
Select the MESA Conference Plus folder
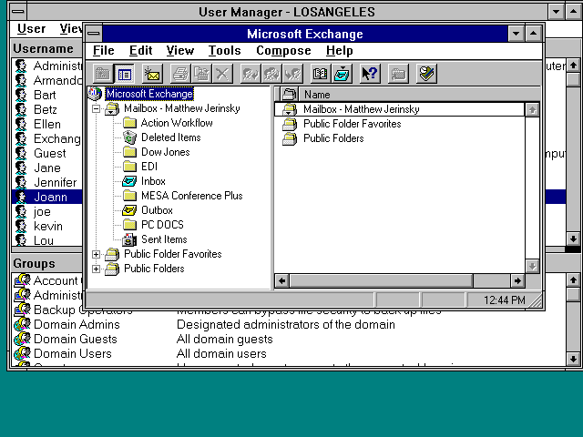(x=192, y=196)
